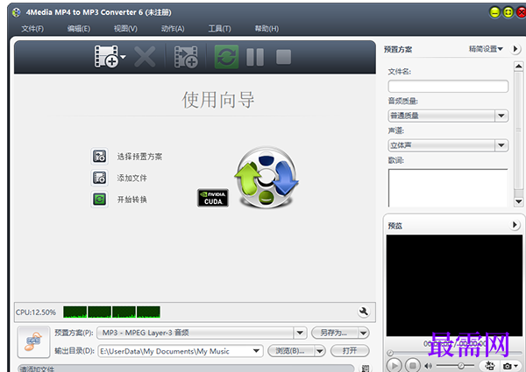
Task: Click the application icon in title bar
Action: point(16,13)
